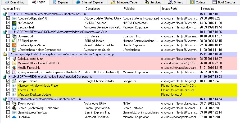
Task: Sort by Description column header
Action: (x=103, y=9)
